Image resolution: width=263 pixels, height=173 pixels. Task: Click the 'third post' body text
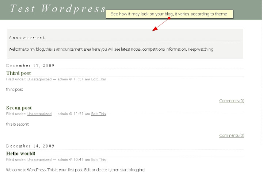[x=14, y=89]
